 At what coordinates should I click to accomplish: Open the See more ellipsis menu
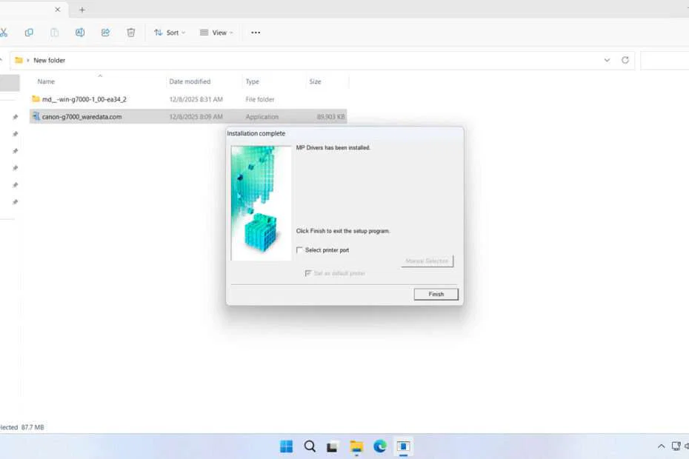[x=256, y=33]
